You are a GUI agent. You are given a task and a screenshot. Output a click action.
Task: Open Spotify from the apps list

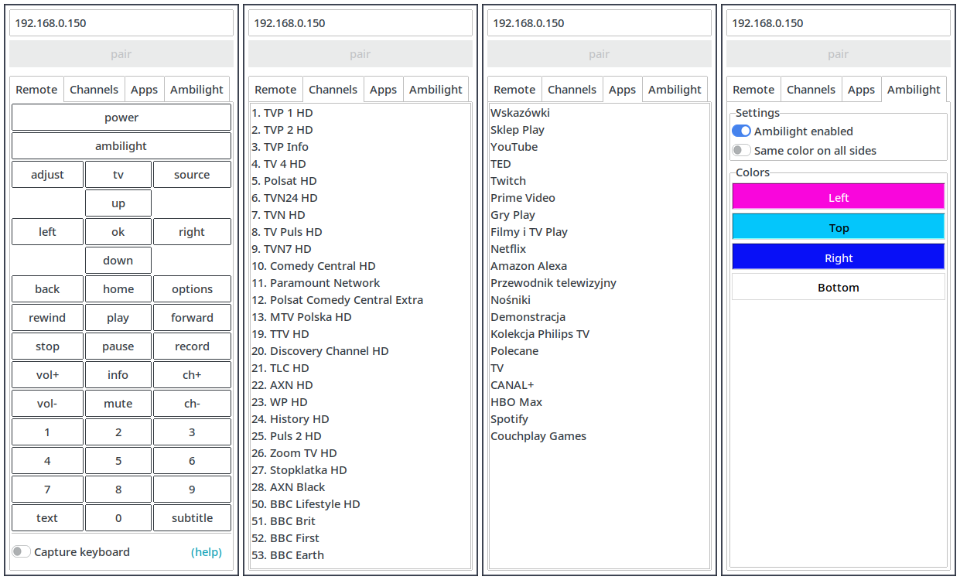point(509,418)
